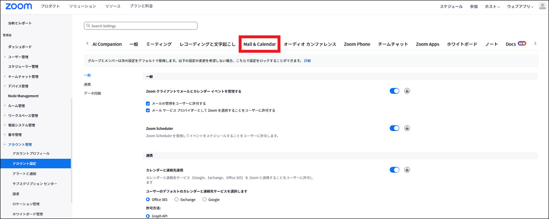Open スケジューラー管理 in sidebar
Image resolution: width=549 pixels, height=219 pixels.
[23, 67]
